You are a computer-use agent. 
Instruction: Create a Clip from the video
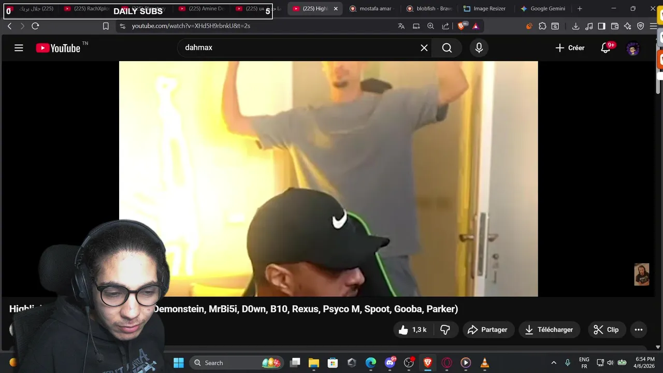[x=606, y=329]
